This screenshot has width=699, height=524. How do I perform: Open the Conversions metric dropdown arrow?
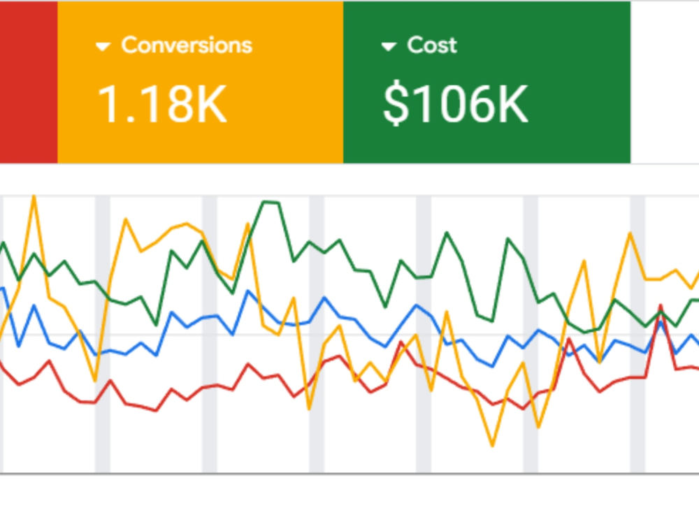103,46
